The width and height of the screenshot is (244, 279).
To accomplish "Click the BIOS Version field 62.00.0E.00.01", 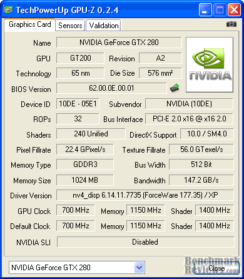I will (x=111, y=88).
